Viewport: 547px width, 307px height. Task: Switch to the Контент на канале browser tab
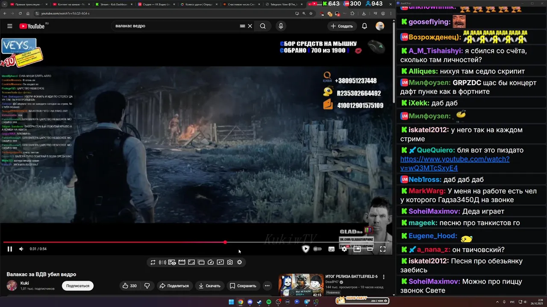tap(71, 4)
